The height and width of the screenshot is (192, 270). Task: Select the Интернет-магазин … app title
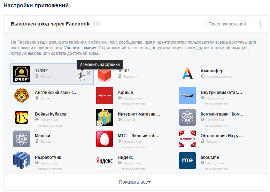click(139, 114)
